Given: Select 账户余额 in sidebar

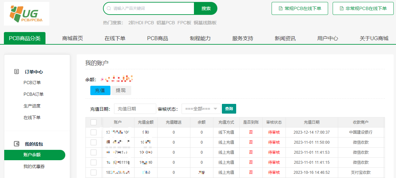Looking at the screenshot, I should point(35,155).
